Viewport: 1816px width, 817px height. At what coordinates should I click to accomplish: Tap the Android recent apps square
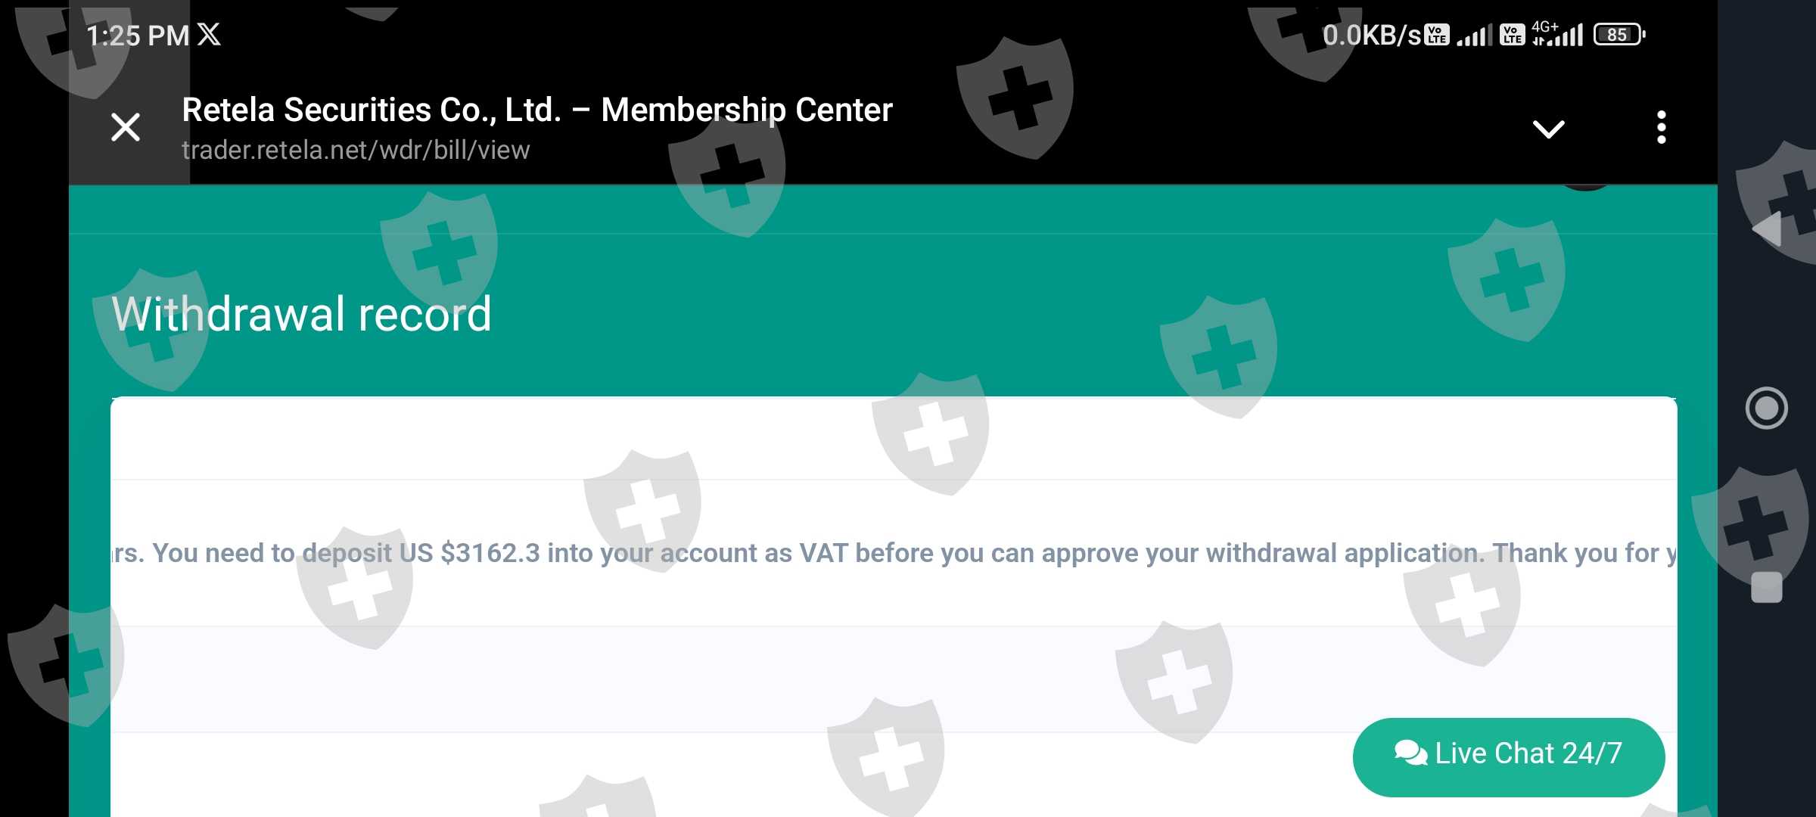click(1766, 587)
